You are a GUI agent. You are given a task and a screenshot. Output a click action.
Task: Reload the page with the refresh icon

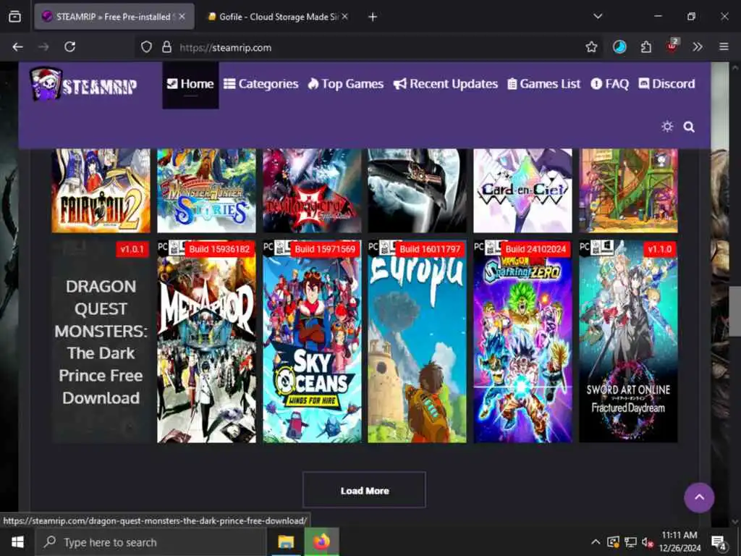[70, 47]
